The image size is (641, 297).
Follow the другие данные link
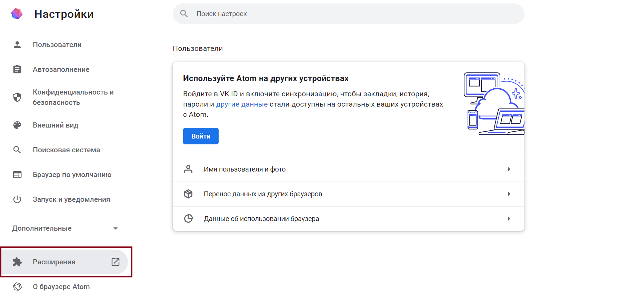coord(242,104)
